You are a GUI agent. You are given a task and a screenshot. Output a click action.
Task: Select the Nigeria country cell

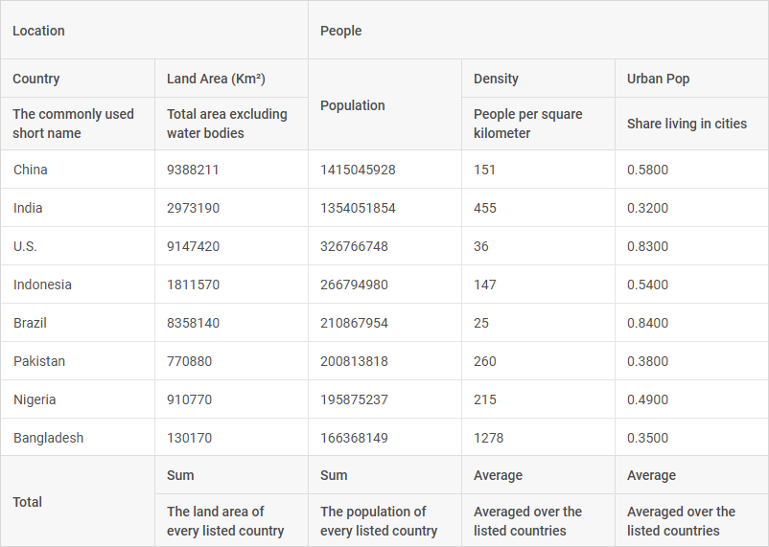click(78, 399)
